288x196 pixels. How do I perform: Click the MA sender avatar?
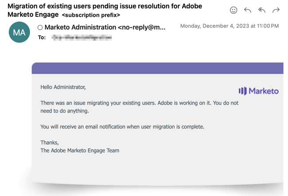pos(19,32)
